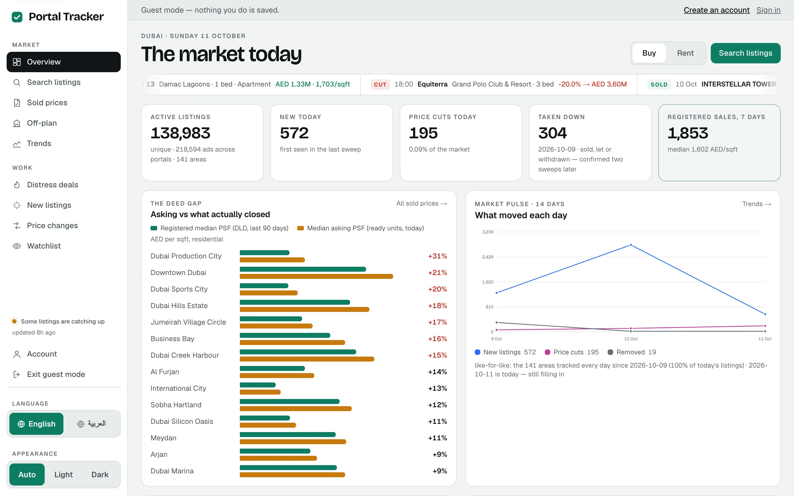Go to Distress deals
Viewport: 794px width, 496px height.
[64, 185]
